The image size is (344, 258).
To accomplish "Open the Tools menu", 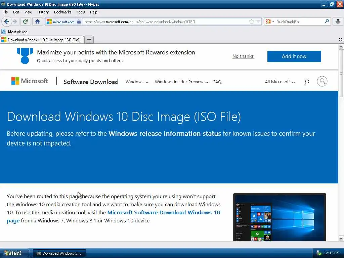I will 81,12.
